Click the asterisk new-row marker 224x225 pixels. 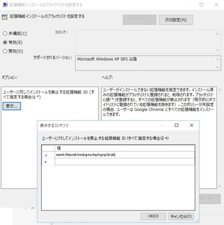point(46,162)
